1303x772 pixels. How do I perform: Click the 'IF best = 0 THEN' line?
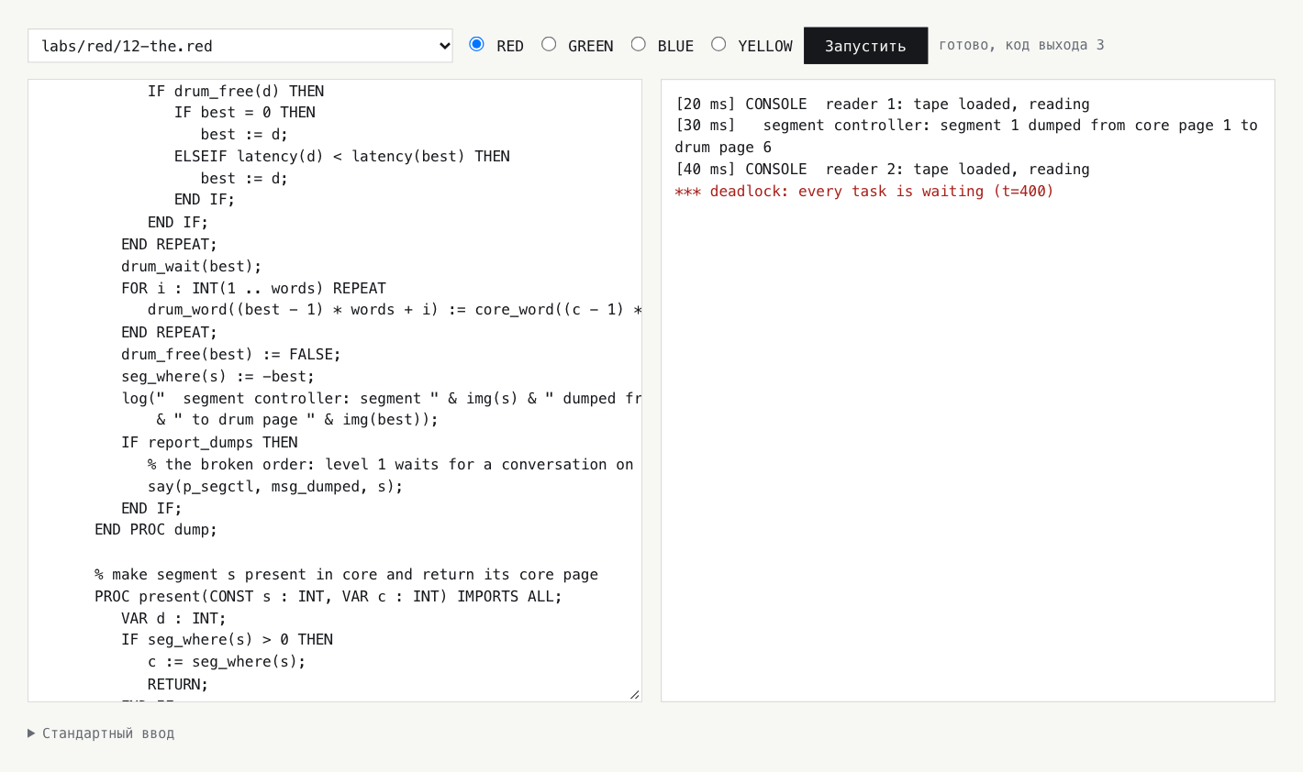pyautogui.click(x=245, y=113)
